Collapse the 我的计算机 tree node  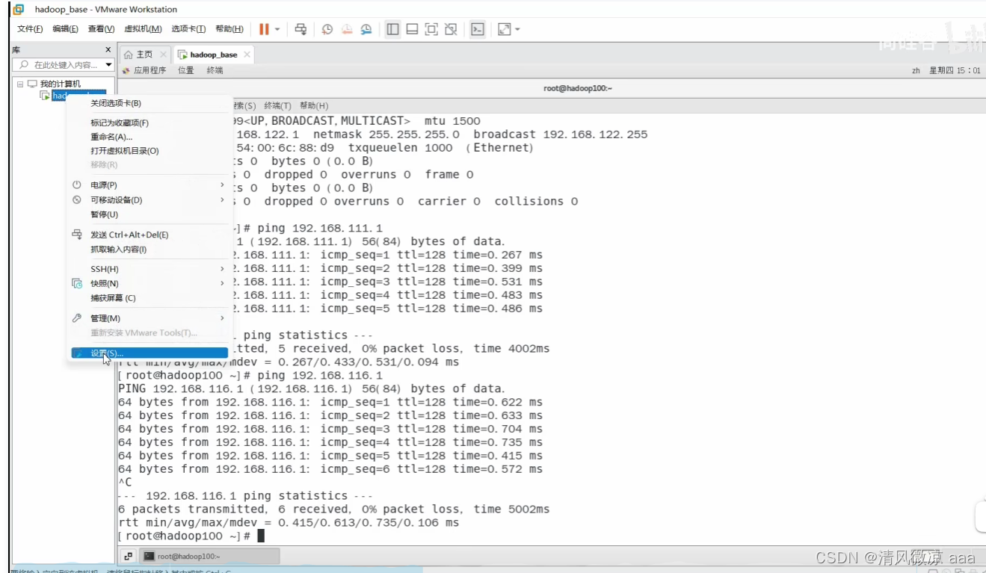[20, 84]
